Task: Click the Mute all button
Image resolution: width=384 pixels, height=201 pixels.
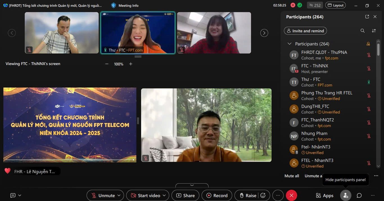Action: click(x=292, y=176)
